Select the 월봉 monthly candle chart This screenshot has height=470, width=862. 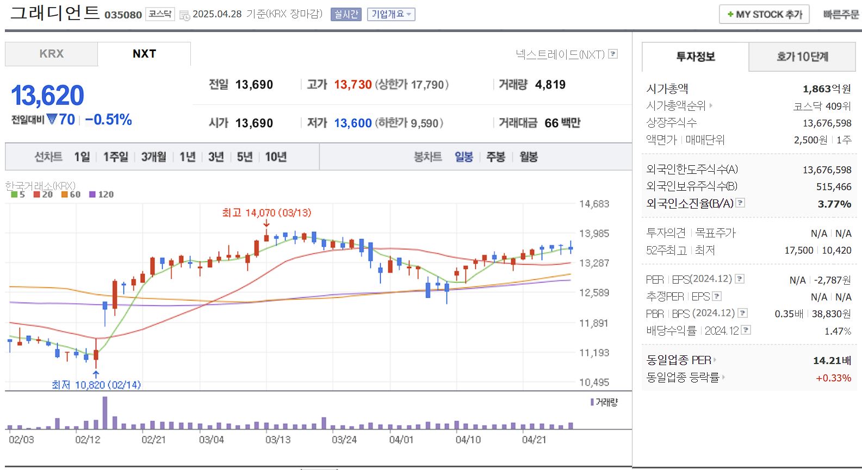(x=528, y=157)
